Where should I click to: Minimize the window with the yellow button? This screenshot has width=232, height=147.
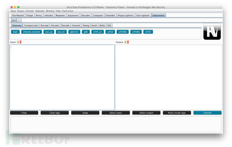coord(15,7)
